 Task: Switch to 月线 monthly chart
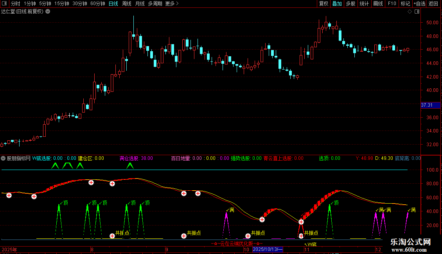140,4
